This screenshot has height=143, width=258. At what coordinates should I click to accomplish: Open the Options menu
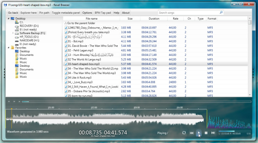(87, 13)
